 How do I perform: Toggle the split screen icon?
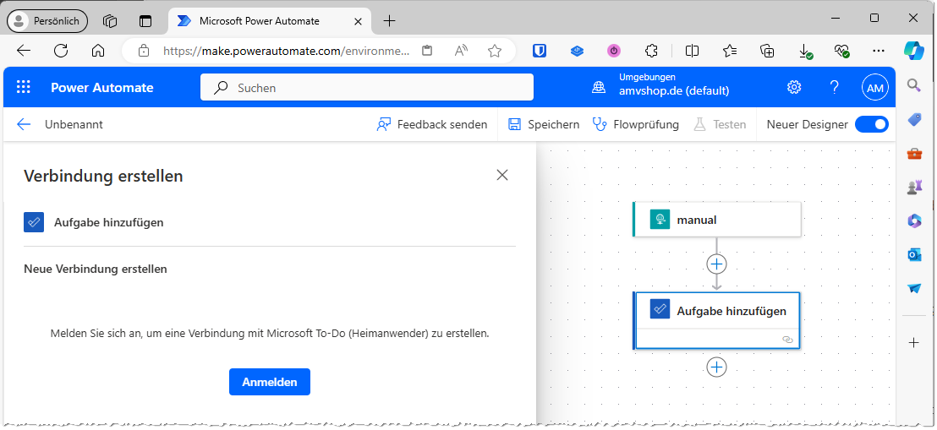click(x=692, y=51)
